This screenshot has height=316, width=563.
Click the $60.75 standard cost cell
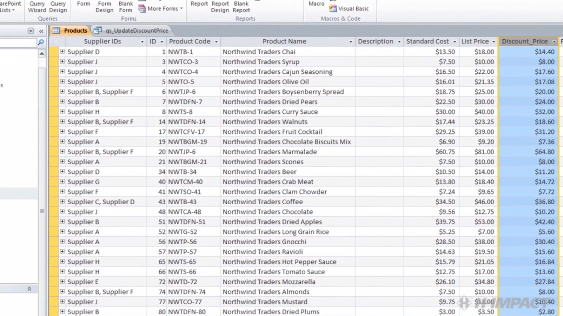(431, 152)
